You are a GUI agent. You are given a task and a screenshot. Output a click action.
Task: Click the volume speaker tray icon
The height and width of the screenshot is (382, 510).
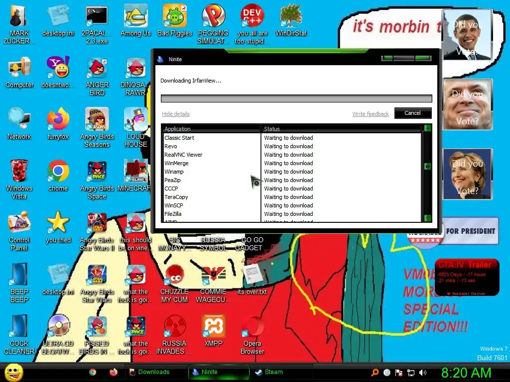coord(423,373)
